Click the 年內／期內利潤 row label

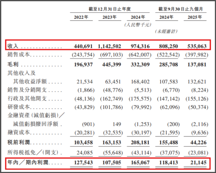tap(26, 163)
